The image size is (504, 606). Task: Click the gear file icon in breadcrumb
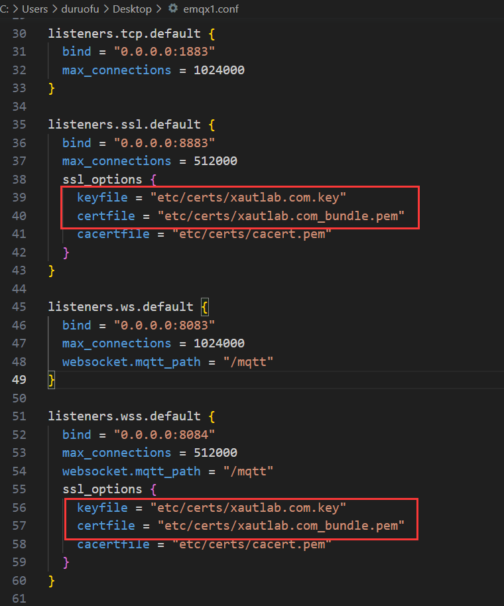pyautogui.click(x=173, y=9)
